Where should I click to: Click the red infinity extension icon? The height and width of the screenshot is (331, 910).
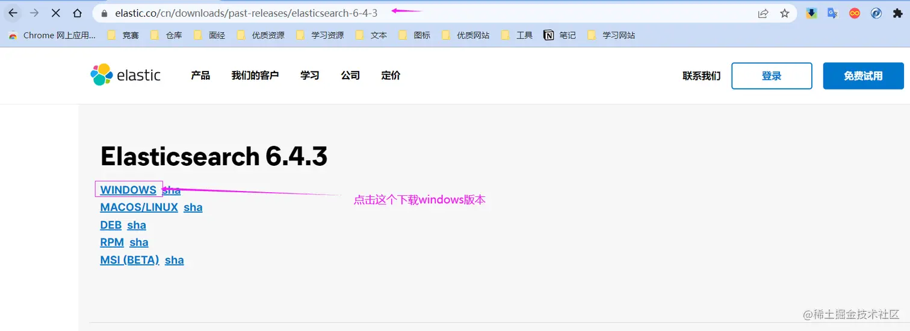855,13
